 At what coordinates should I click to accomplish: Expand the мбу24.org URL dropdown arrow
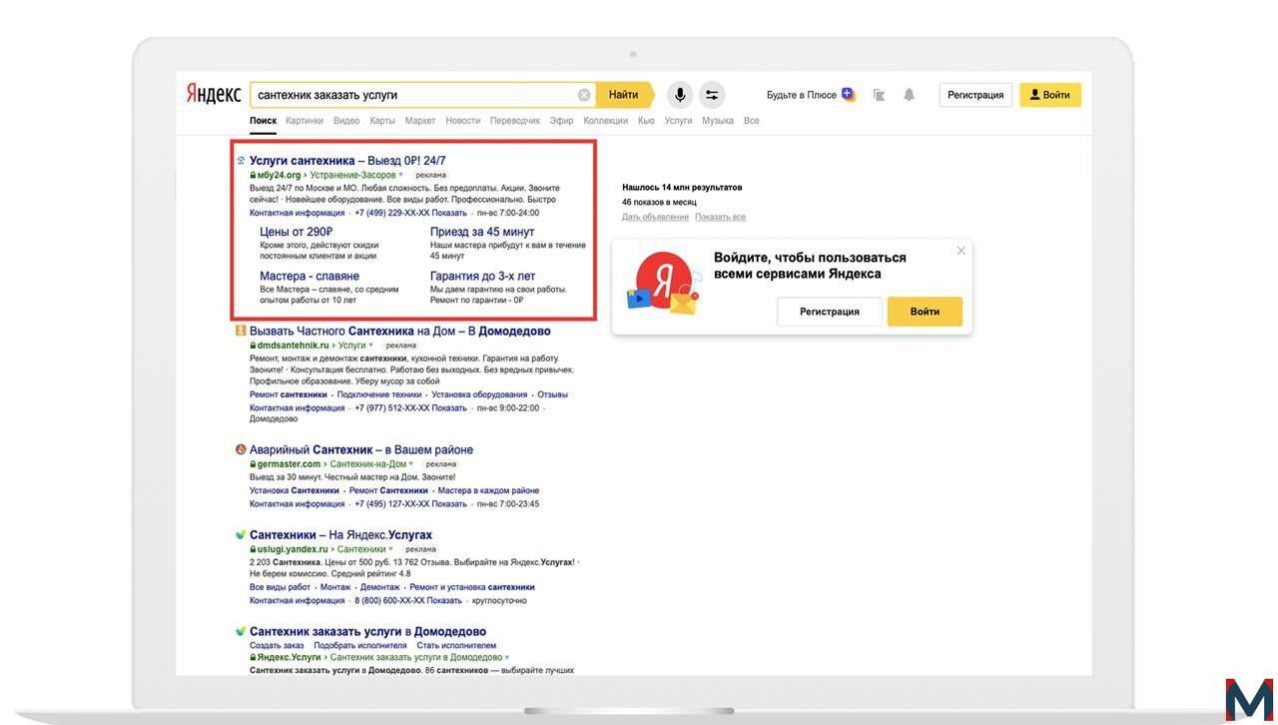tap(400, 175)
